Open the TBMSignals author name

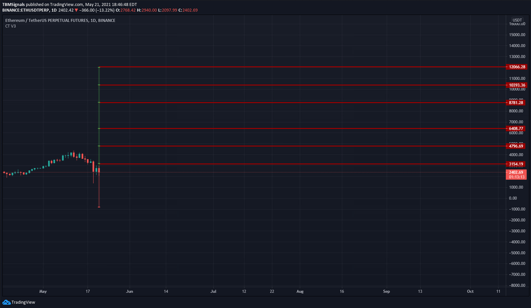(x=14, y=4)
